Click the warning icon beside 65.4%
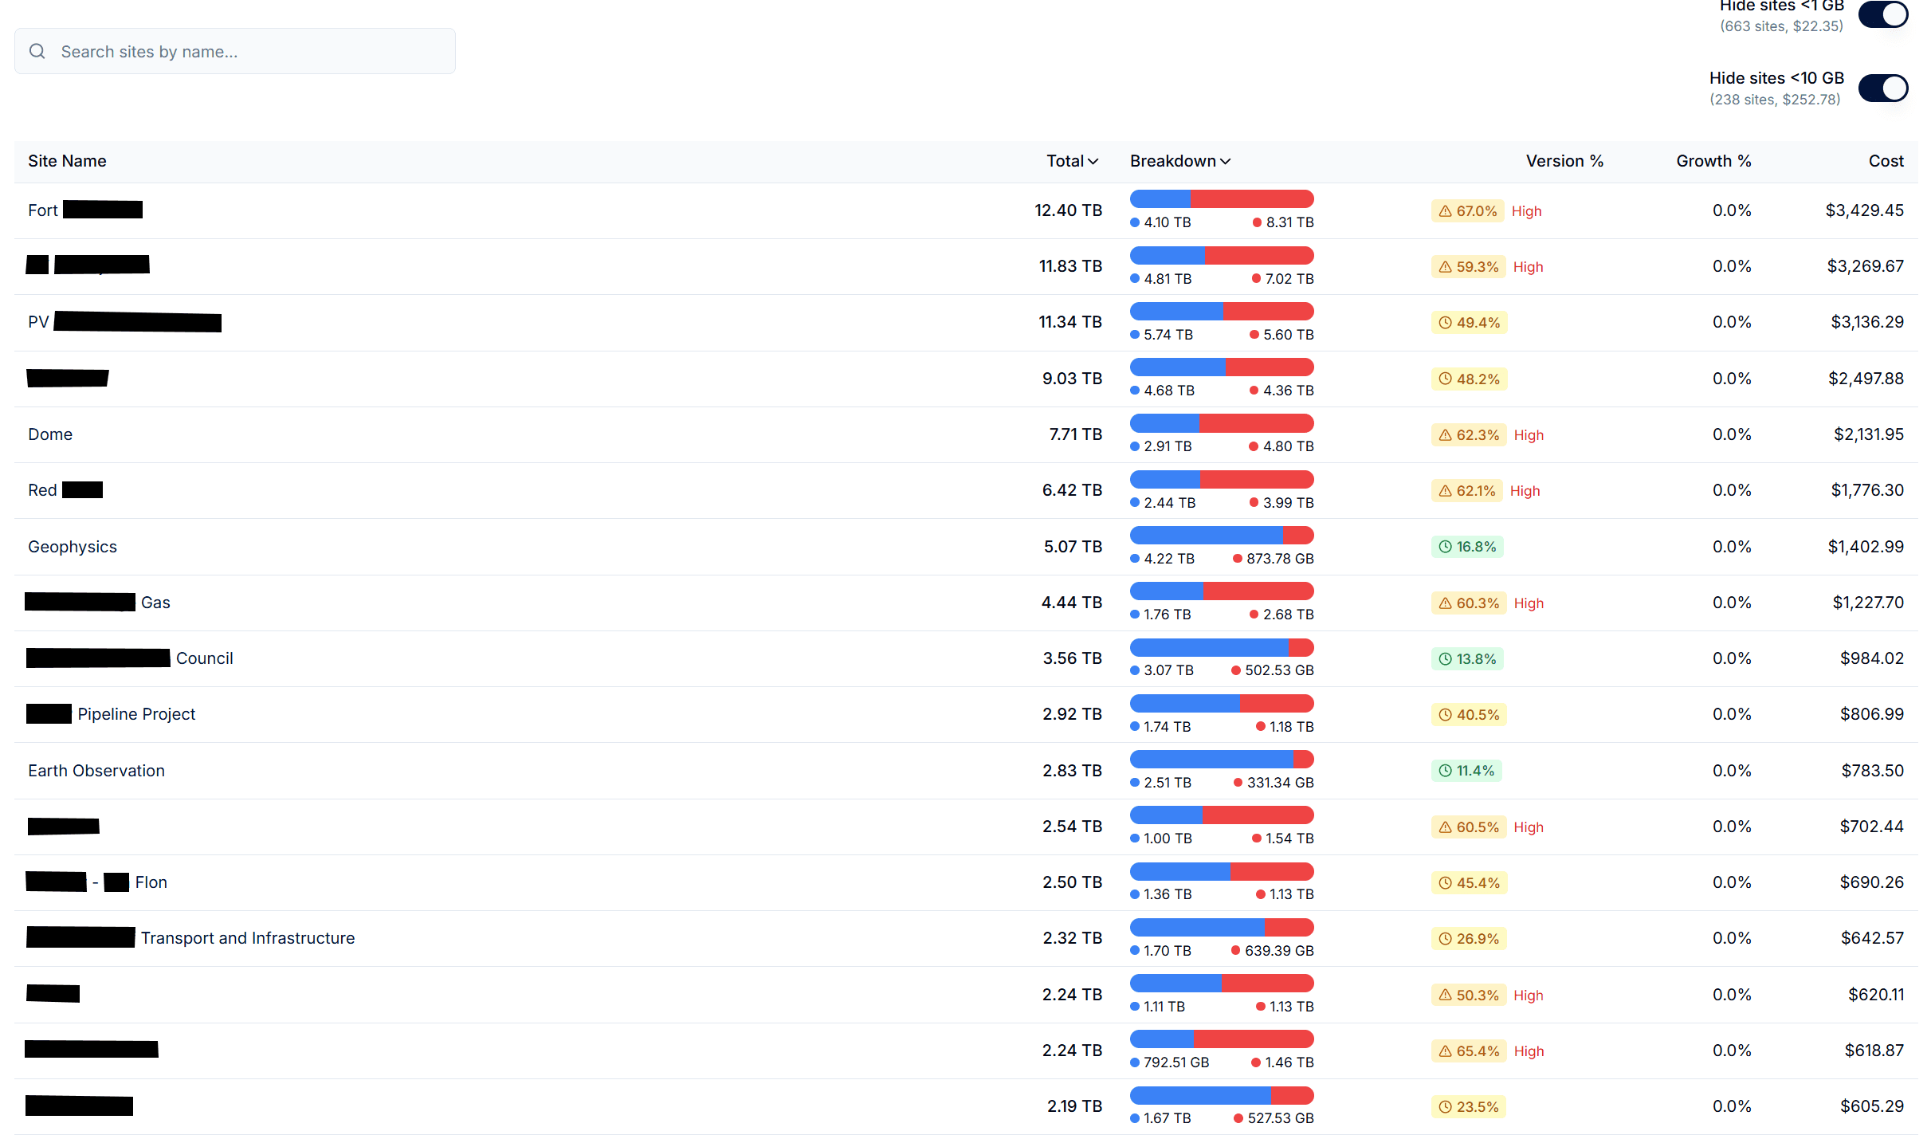Viewport: 1931px width, 1135px height. tap(1445, 1051)
